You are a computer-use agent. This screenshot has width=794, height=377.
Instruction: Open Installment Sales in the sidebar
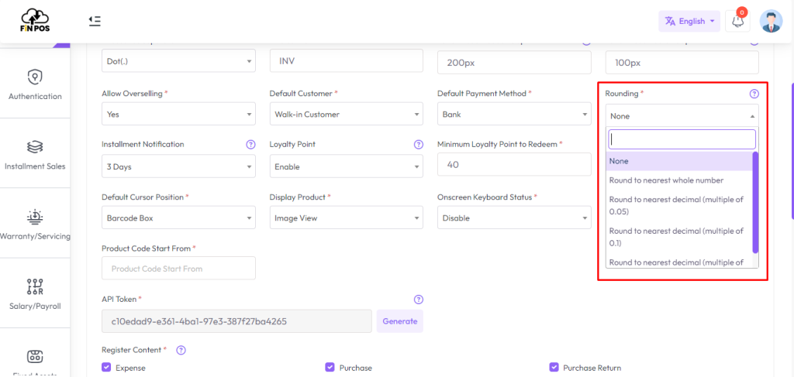point(35,155)
